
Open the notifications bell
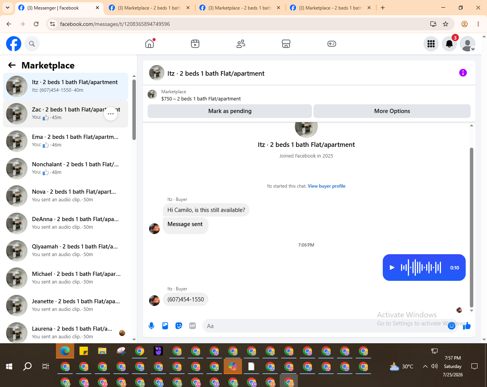coord(449,44)
